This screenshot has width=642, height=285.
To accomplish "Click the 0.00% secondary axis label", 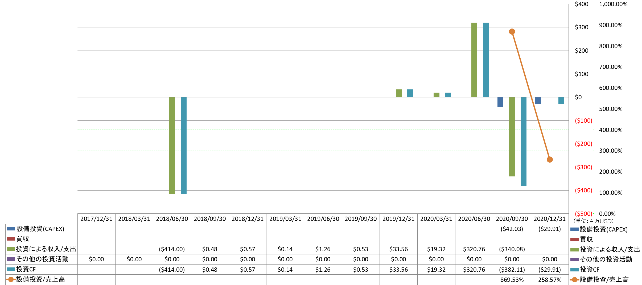I will click(607, 214).
